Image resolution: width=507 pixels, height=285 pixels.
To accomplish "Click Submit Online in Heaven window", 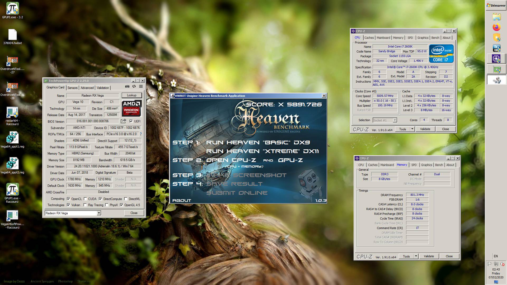I will (x=237, y=193).
